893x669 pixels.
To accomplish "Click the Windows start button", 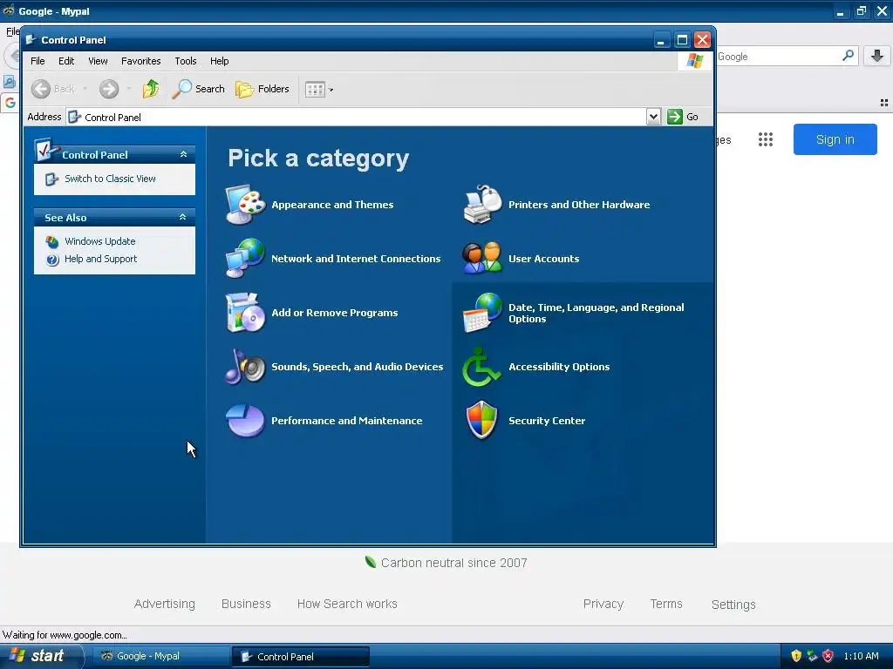I will point(40,656).
